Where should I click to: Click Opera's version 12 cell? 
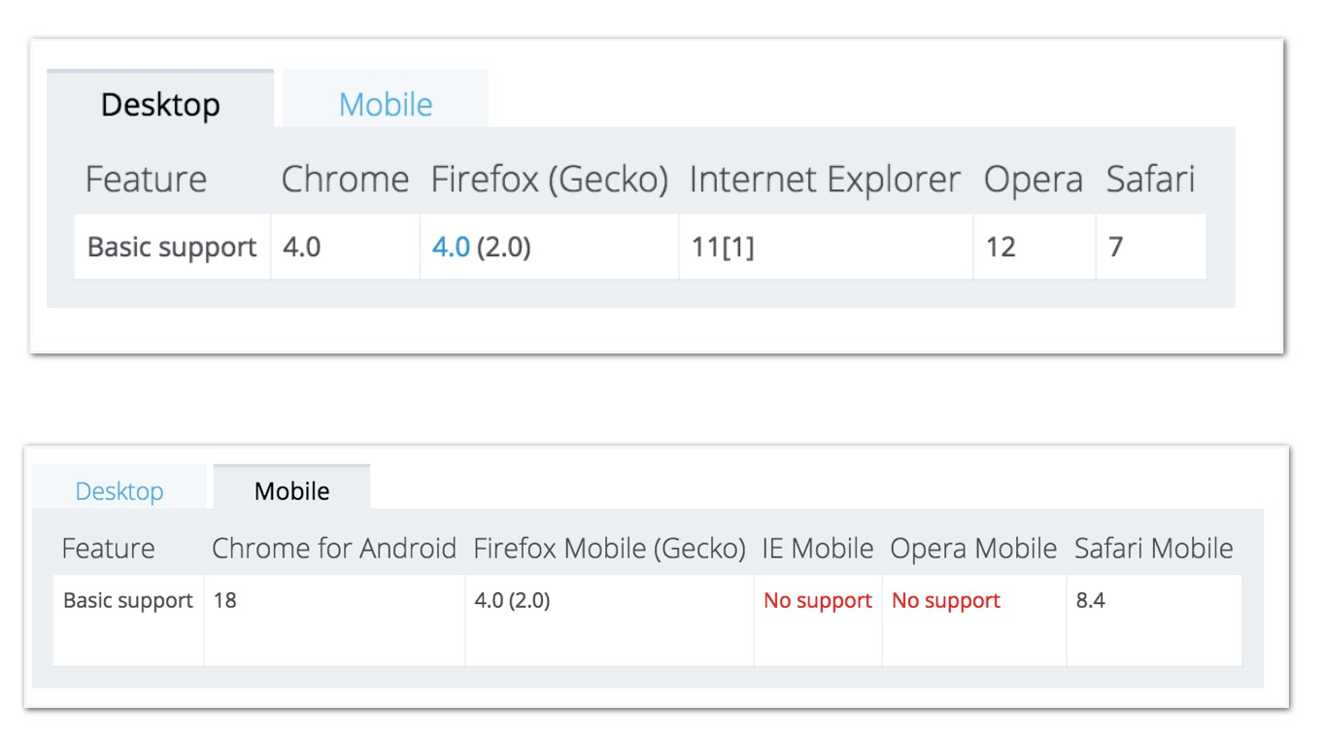coord(1001,248)
